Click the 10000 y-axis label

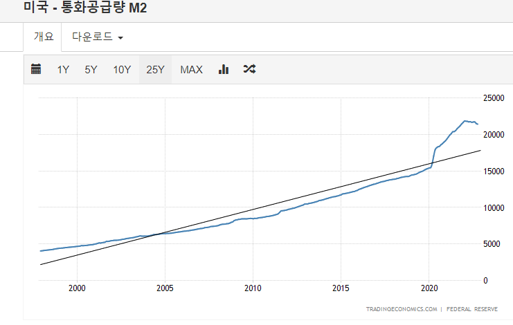click(494, 207)
